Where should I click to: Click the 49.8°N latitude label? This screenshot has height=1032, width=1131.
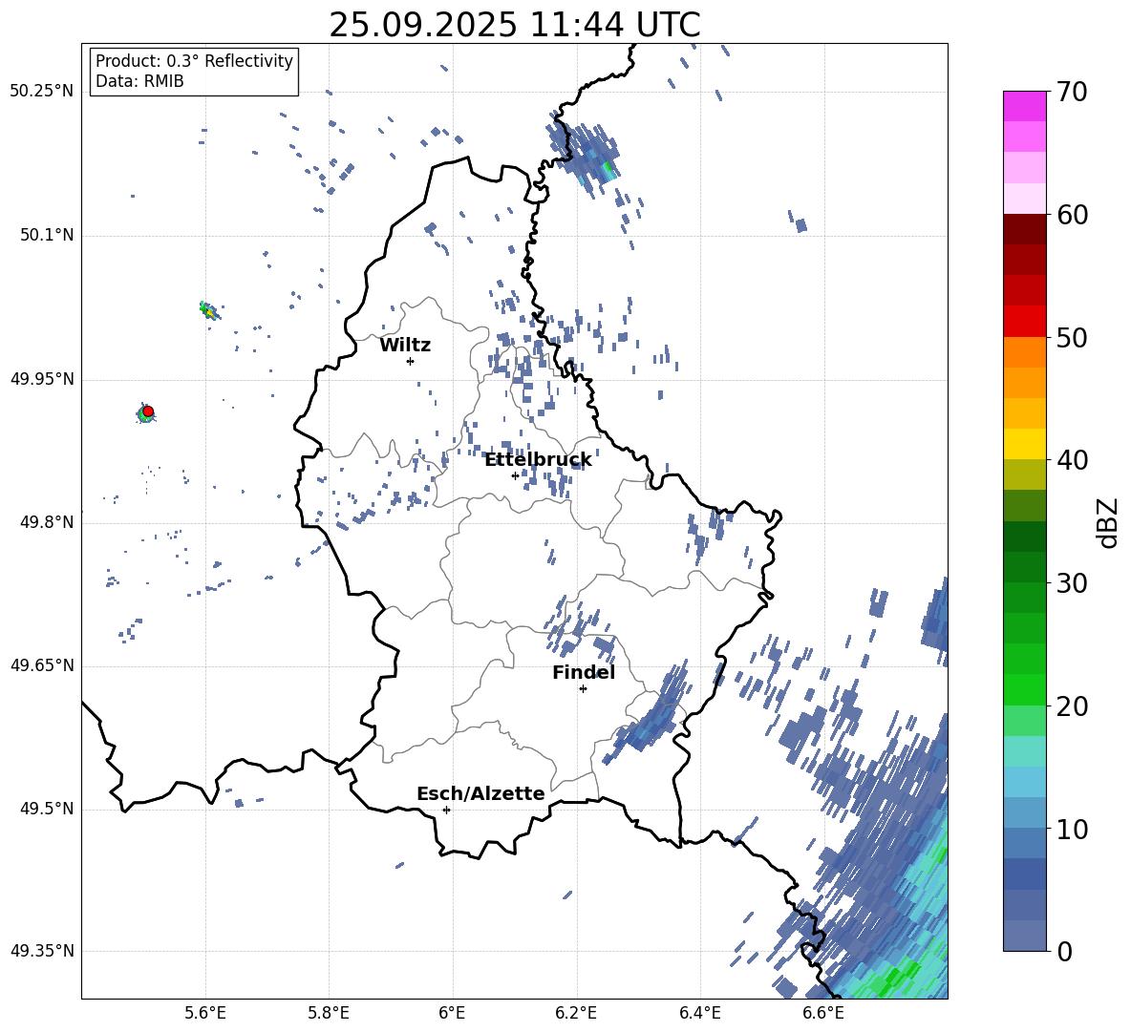point(47,522)
